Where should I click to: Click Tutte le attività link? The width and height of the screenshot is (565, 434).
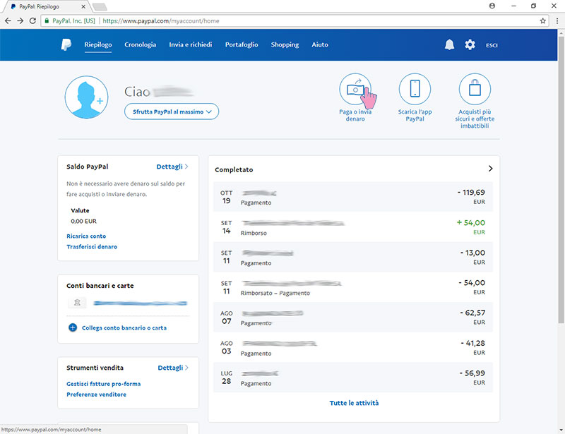coord(355,403)
